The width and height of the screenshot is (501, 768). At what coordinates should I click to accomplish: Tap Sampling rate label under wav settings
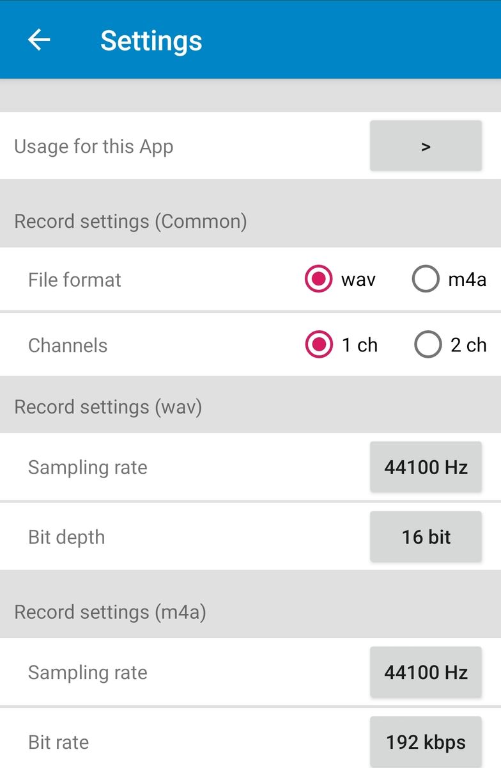tap(88, 467)
